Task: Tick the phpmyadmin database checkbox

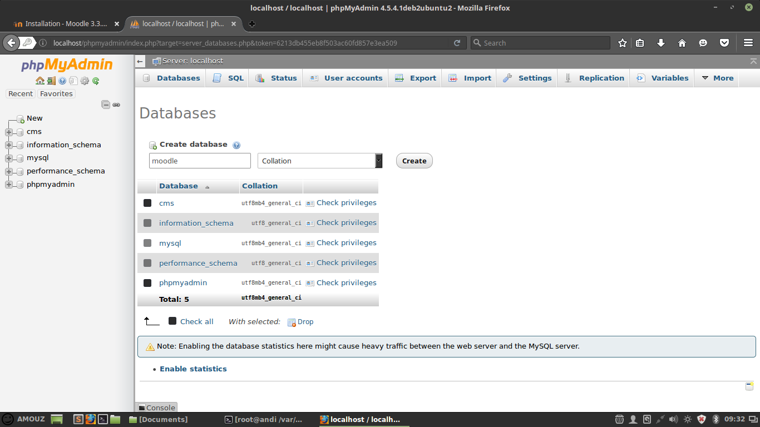Action: click(x=147, y=283)
